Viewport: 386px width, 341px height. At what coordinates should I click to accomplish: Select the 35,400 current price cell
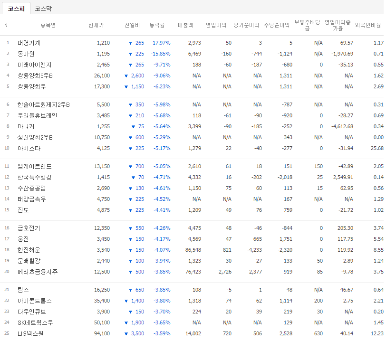(102, 301)
